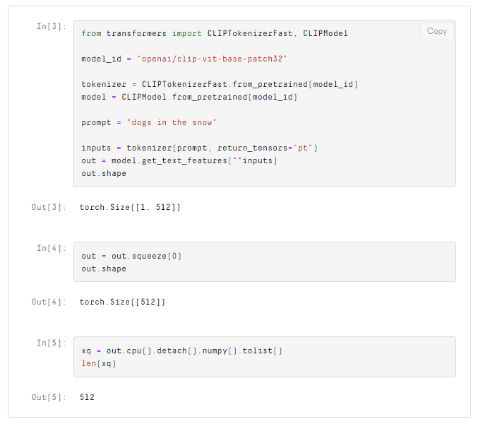This screenshot has width=478, height=424.
Task: Click the transformers import line of code
Action: pyautogui.click(x=214, y=33)
